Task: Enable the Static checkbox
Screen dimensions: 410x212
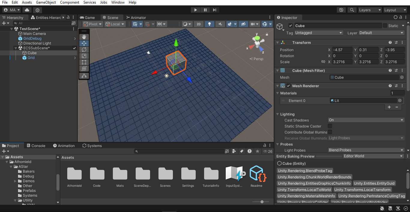Action: 385,26
